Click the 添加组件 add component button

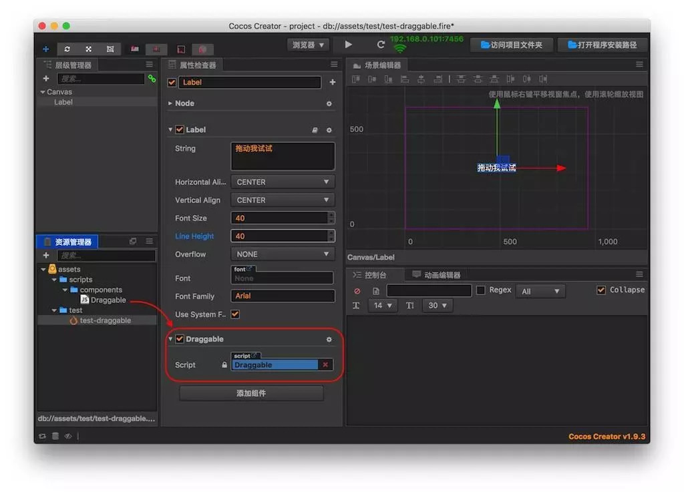click(251, 393)
